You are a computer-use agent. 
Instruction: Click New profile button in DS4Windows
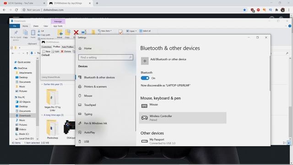pos(46,51)
